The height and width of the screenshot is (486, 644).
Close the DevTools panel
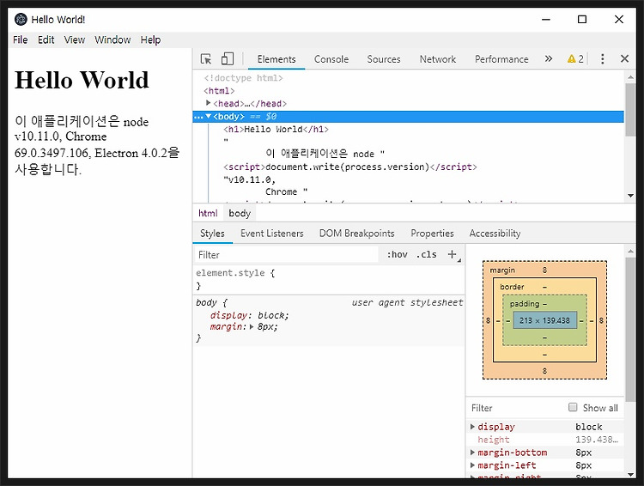coord(624,58)
